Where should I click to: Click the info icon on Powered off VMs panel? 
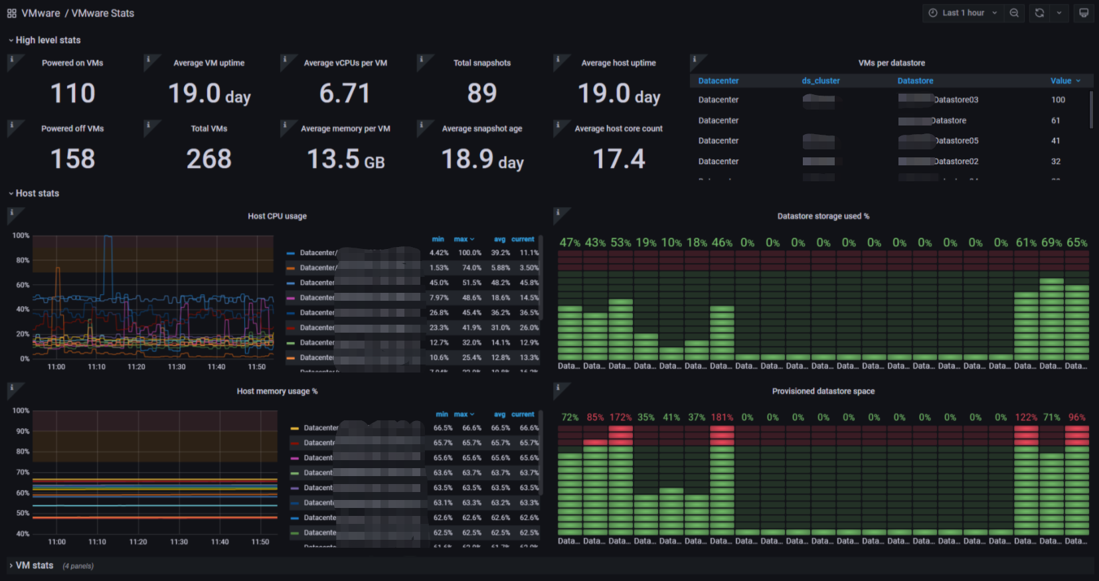click(12, 125)
